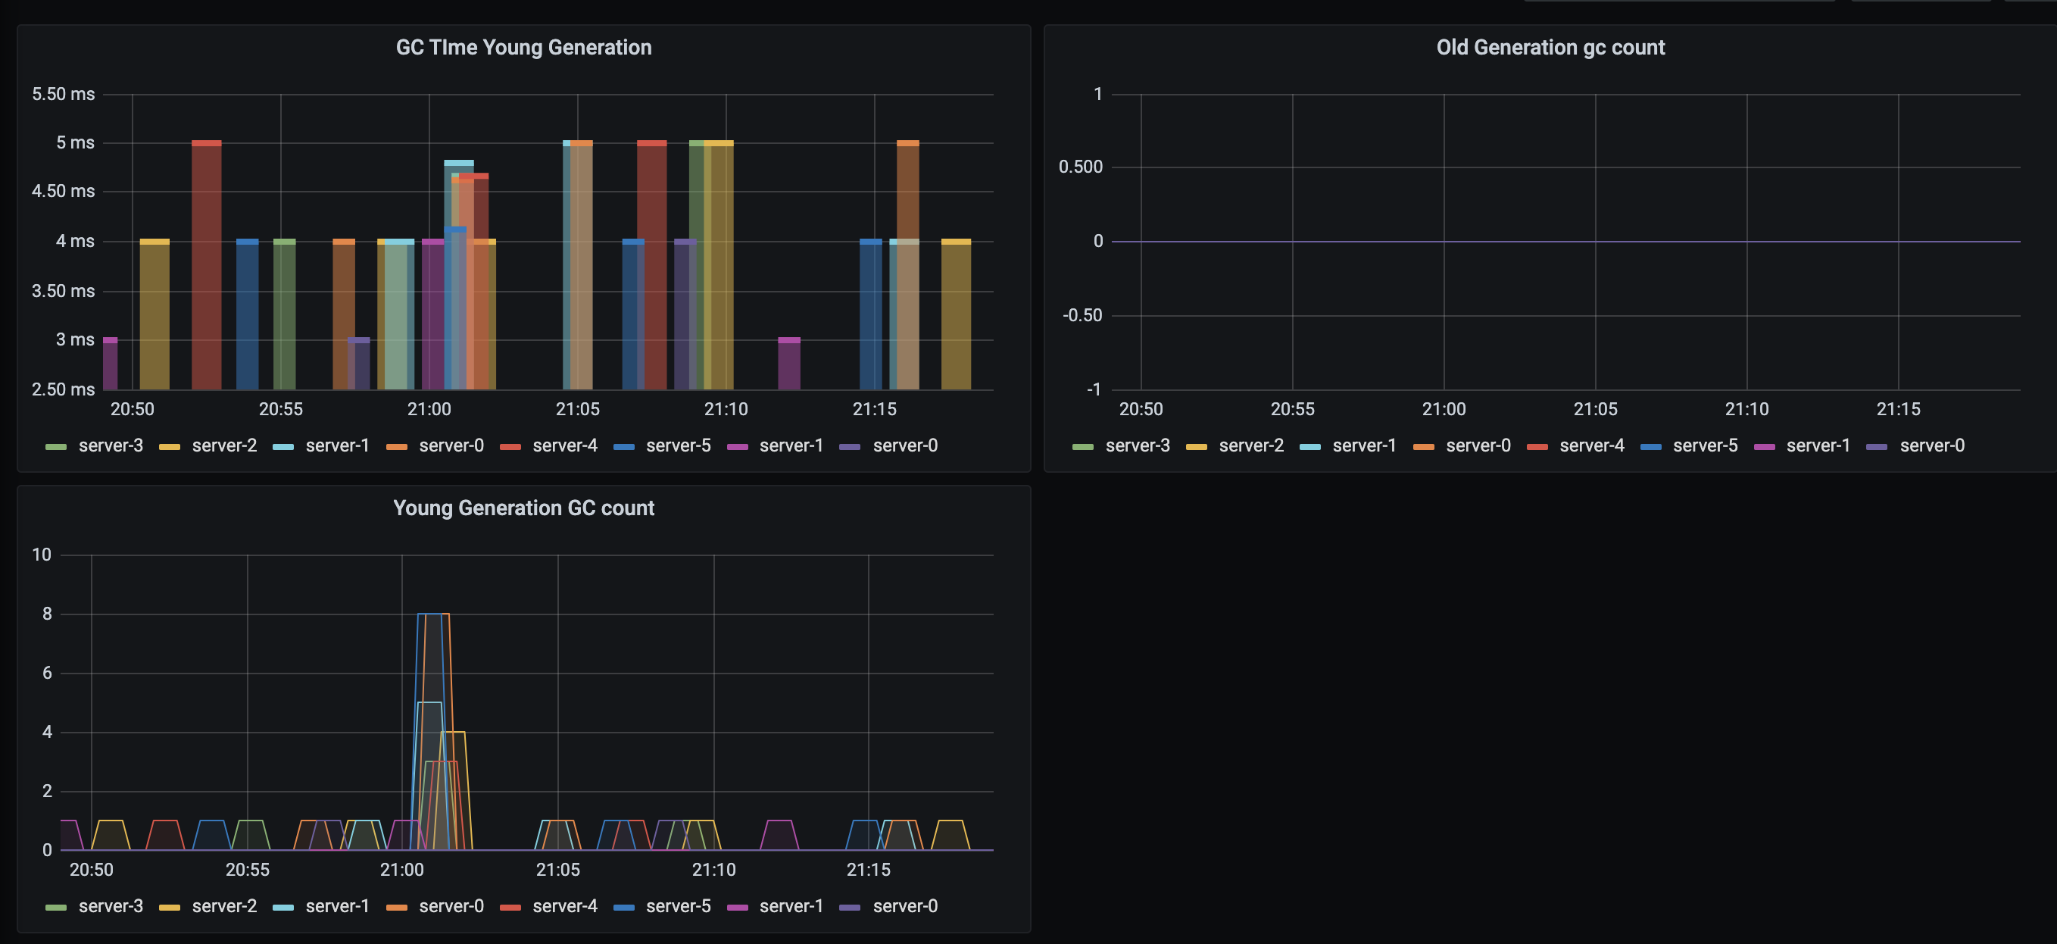Image resolution: width=2057 pixels, height=944 pixels.
Task: Toggle server-4 label in GC TIme Young Generation legend
Action: click(x=564, y=445)
